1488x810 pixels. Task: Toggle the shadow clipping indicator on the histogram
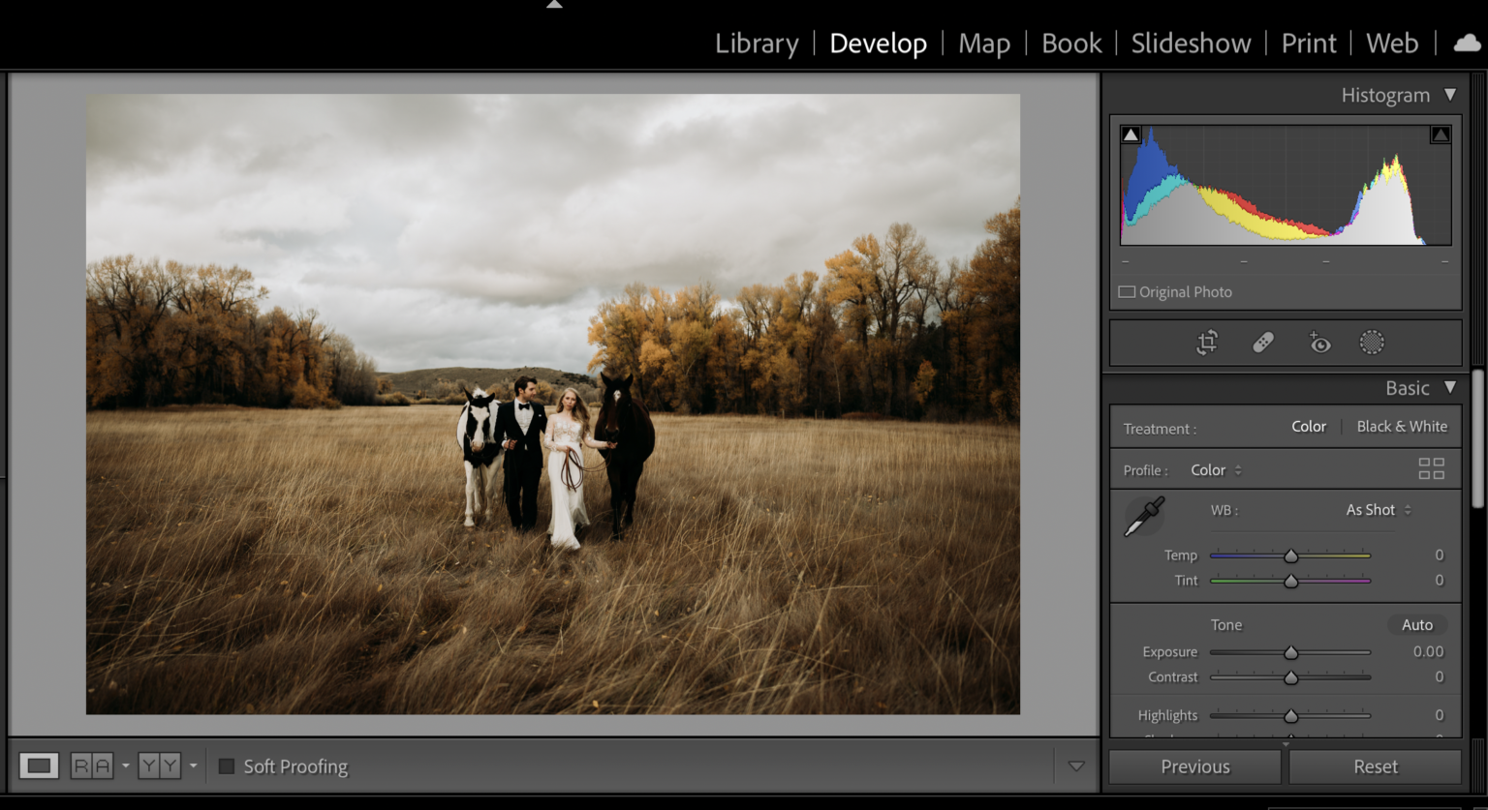tap(1131, 133)
